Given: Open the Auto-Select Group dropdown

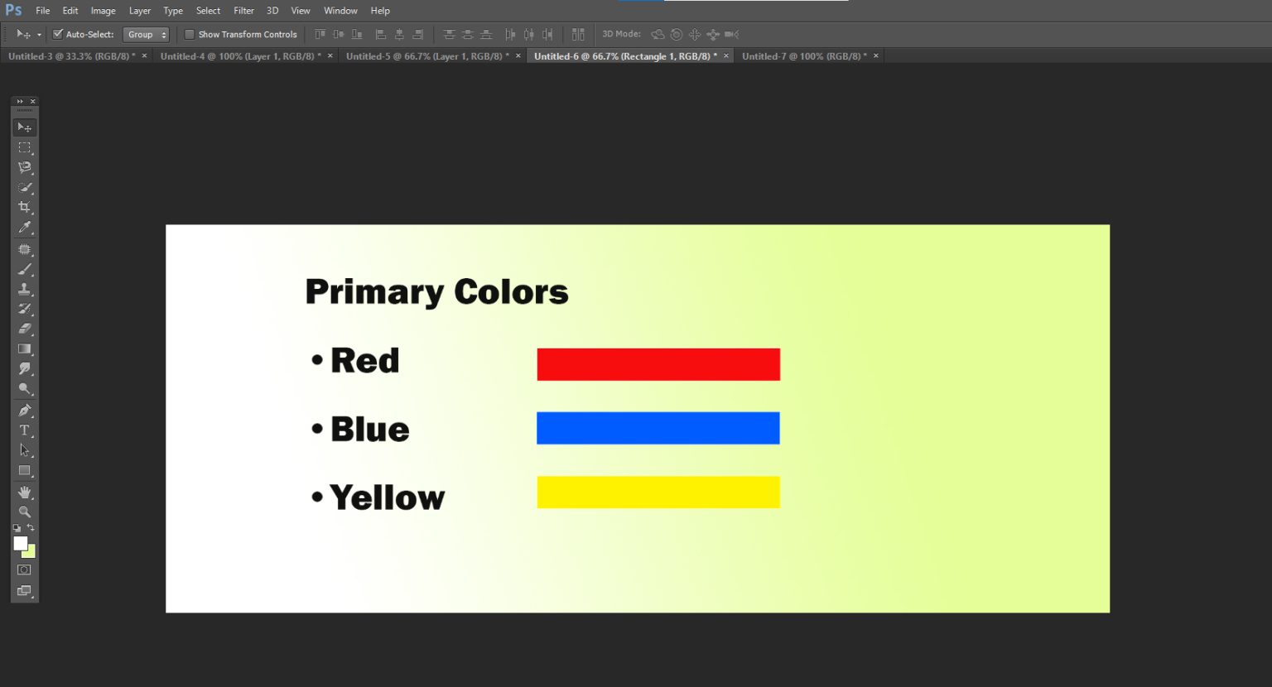Looking at the screenshot, I should click(x=146, y=34).
